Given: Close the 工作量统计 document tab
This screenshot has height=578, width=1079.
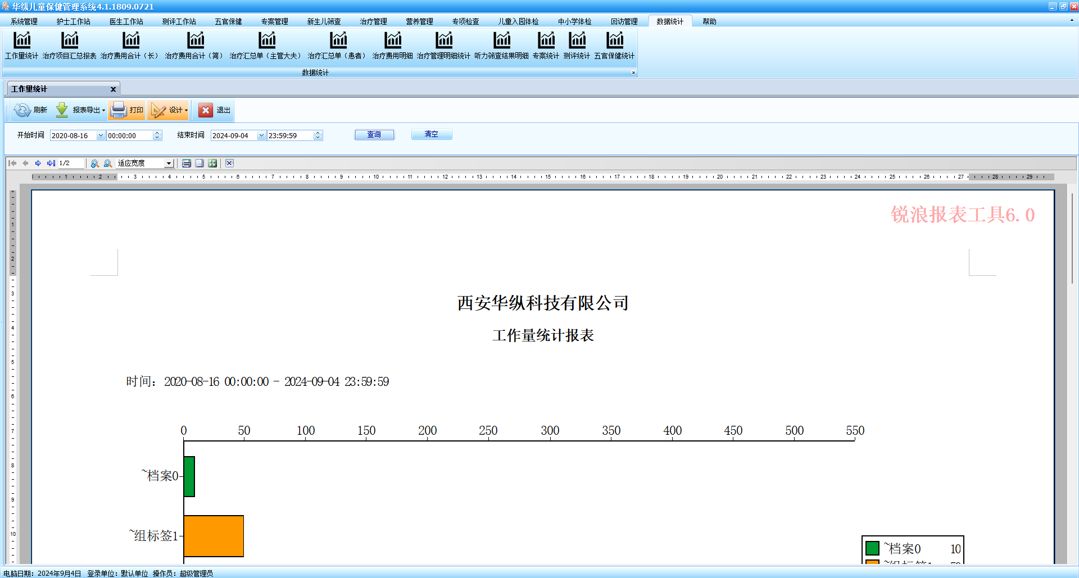Looking at the screenshot, I should [113, 89].
